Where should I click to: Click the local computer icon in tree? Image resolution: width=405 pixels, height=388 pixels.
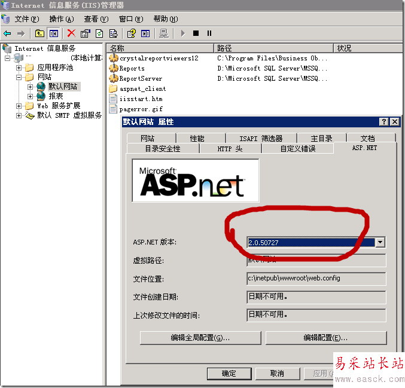19,58
